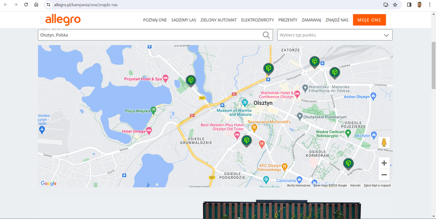
Task: Click Plaża Miejska map pin
Action: (x=153, y=110)
